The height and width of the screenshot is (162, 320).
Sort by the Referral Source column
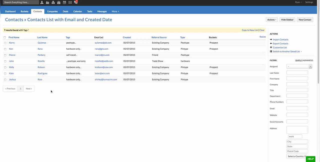coord(159,37)
